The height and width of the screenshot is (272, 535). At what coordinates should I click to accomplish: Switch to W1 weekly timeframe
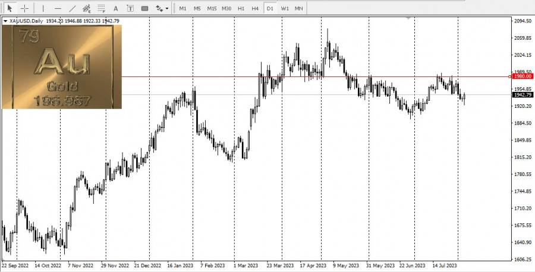click(x=285, y=8)
